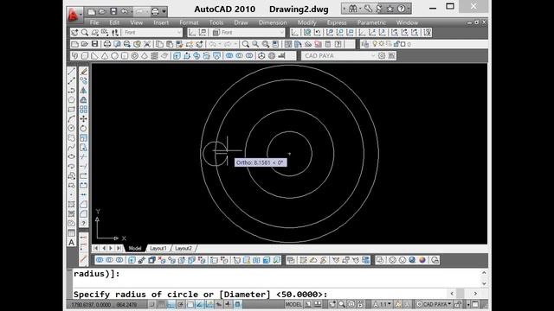Toggle MODEL space button in status bar
Image resolution: width=554 pixels, height=311 pixels.
[x=293, y=304]
